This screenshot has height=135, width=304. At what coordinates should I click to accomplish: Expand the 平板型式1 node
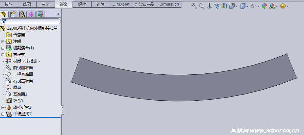[x=3, y=114]
